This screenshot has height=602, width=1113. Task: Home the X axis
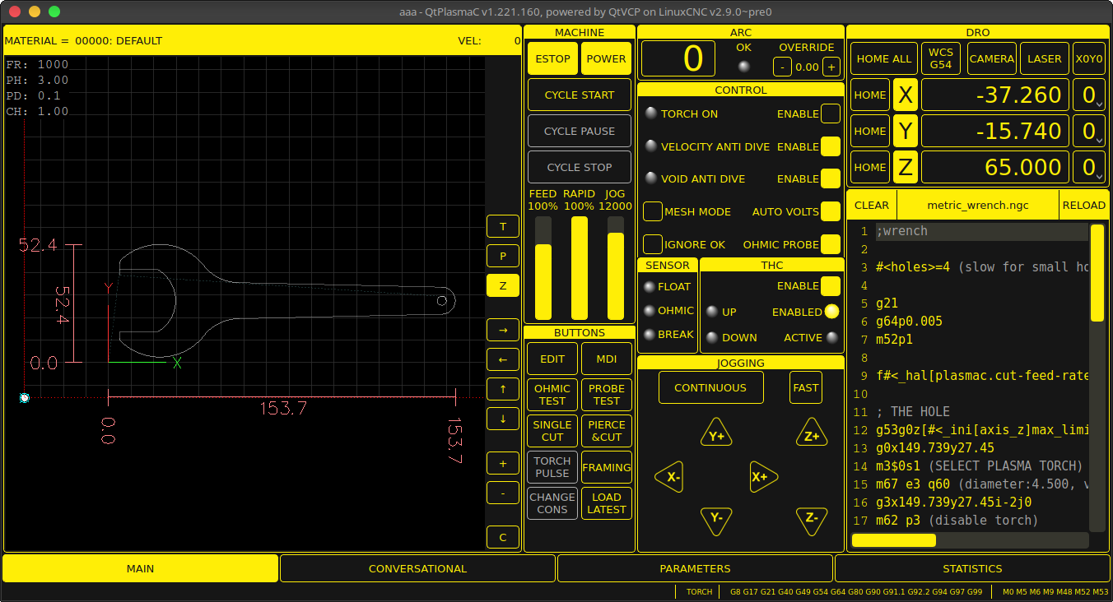870,95
